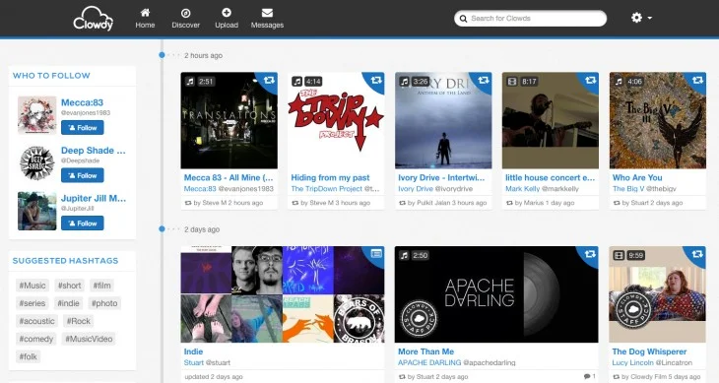Open Lucy Lincoln artist link

pos(632,362)
